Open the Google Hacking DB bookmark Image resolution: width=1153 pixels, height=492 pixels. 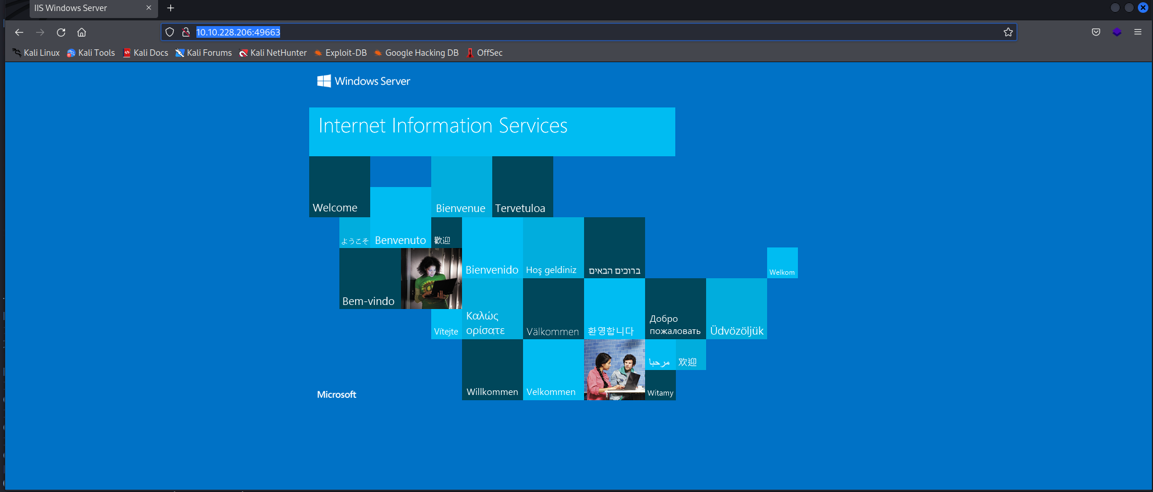click(416, 53)
